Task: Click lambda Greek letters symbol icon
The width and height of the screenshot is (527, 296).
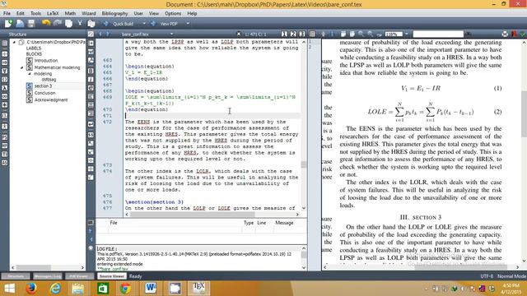Action: [5, 88]
